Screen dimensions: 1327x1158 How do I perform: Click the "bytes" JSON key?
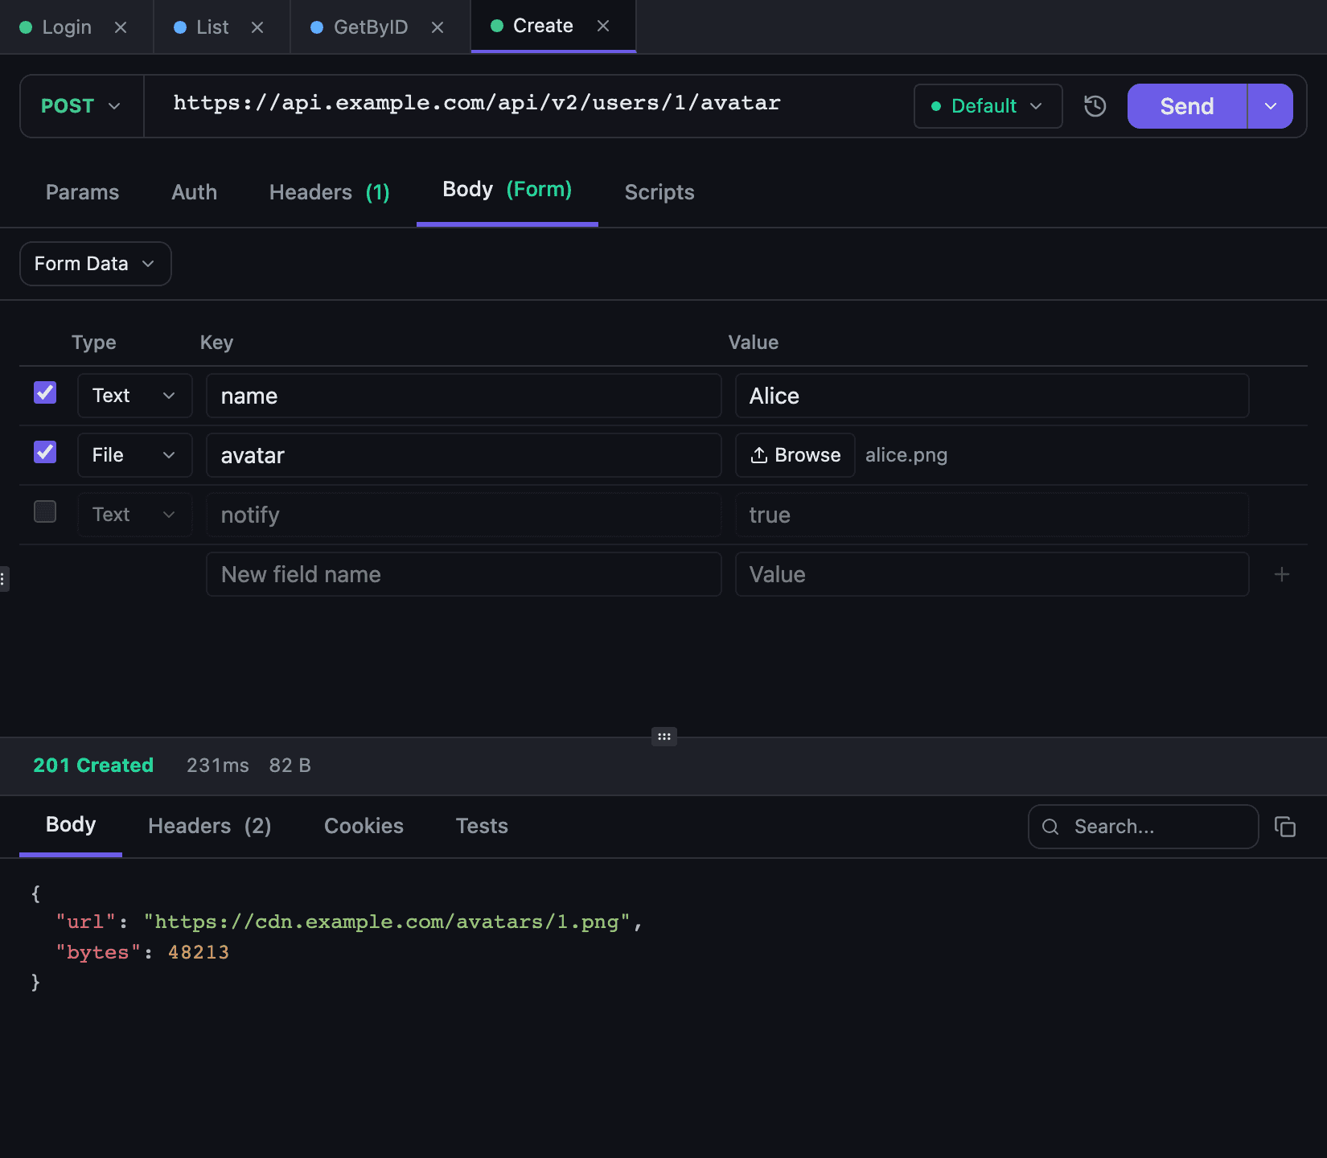point(98,952)
